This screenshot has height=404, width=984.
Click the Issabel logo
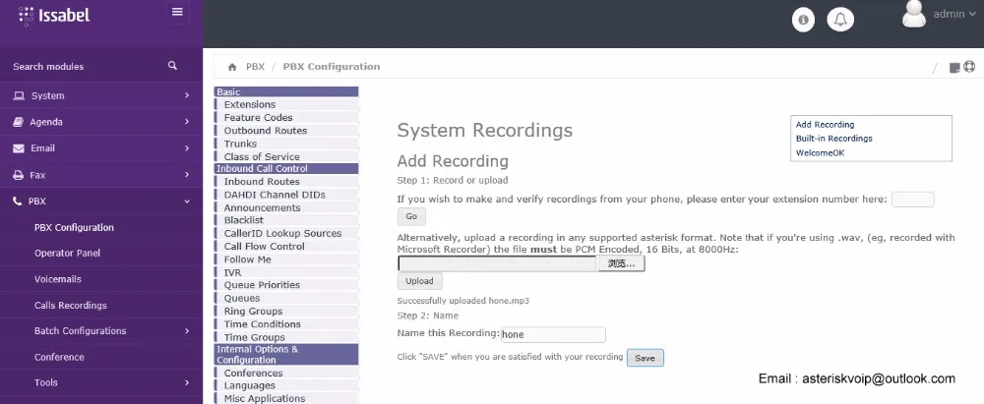[x=54, y=15]
